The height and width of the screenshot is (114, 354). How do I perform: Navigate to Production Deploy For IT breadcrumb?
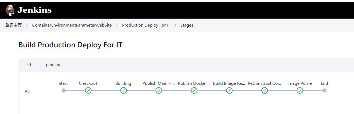(146, 25)
